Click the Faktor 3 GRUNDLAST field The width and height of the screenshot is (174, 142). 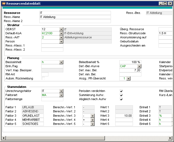[x=33, y=116]
